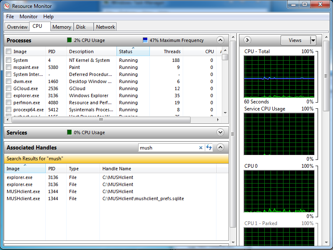The width and height of the screenshot is (333, 250).
Task: Clear the mush handle search text
Action: (201, 148)
